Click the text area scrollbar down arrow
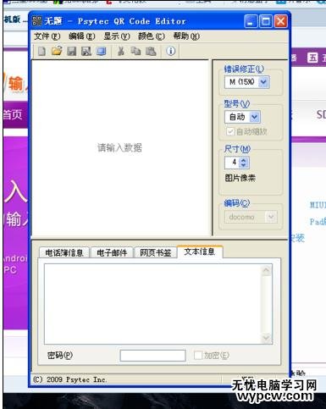The image size is (326, 409). [x=266, y=338]
